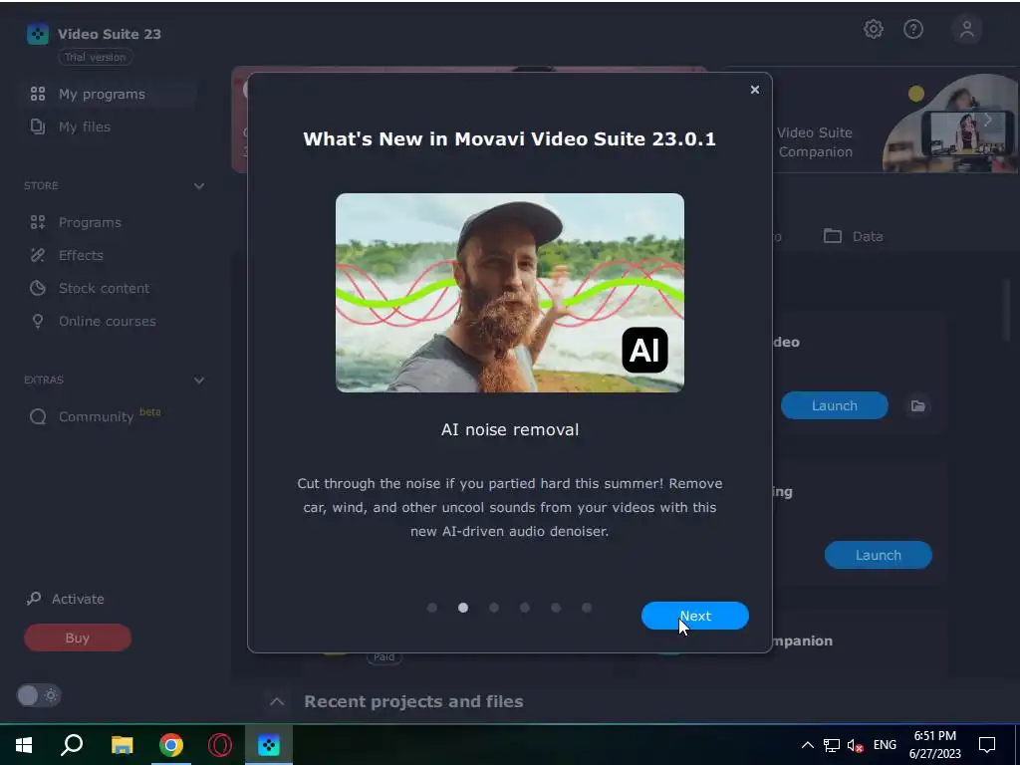Image resolution: width=1020 pixels, height=765 pixels.
Task: Select the fourth slide pagination dot
Action: (x=525, y=608)
